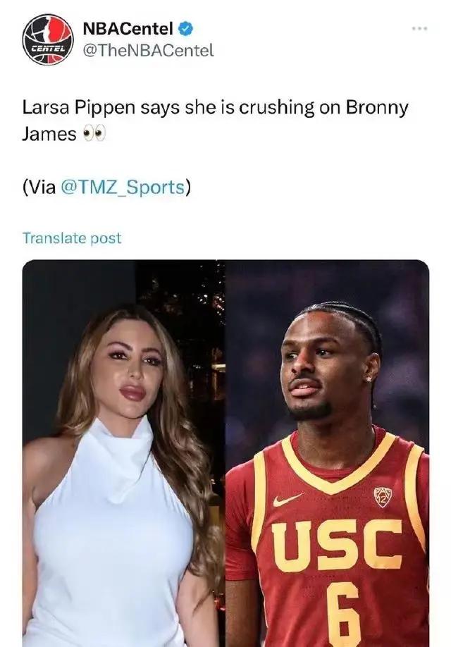This screenshot has height=647, width=451.
Task: Select the words 'Larsa Pippen' in the post
Action: click(78, 108)
